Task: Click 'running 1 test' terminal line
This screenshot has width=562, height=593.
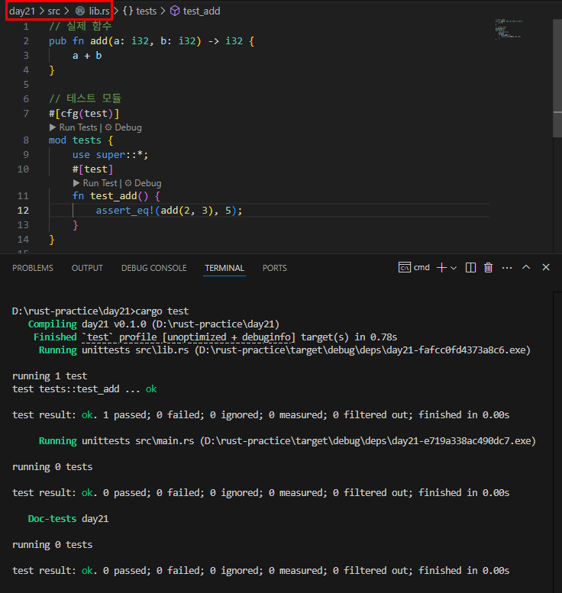Action: (x=50, y=376)
